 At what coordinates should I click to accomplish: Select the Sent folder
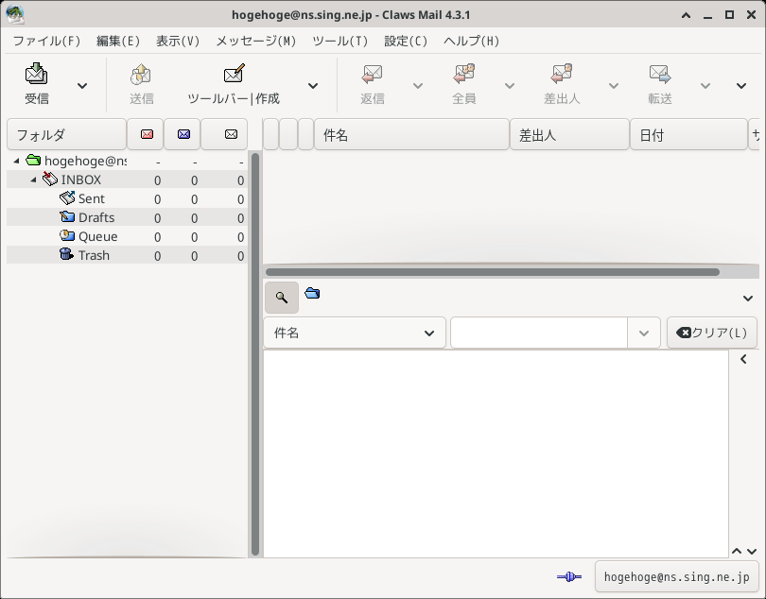coord(127,198)
